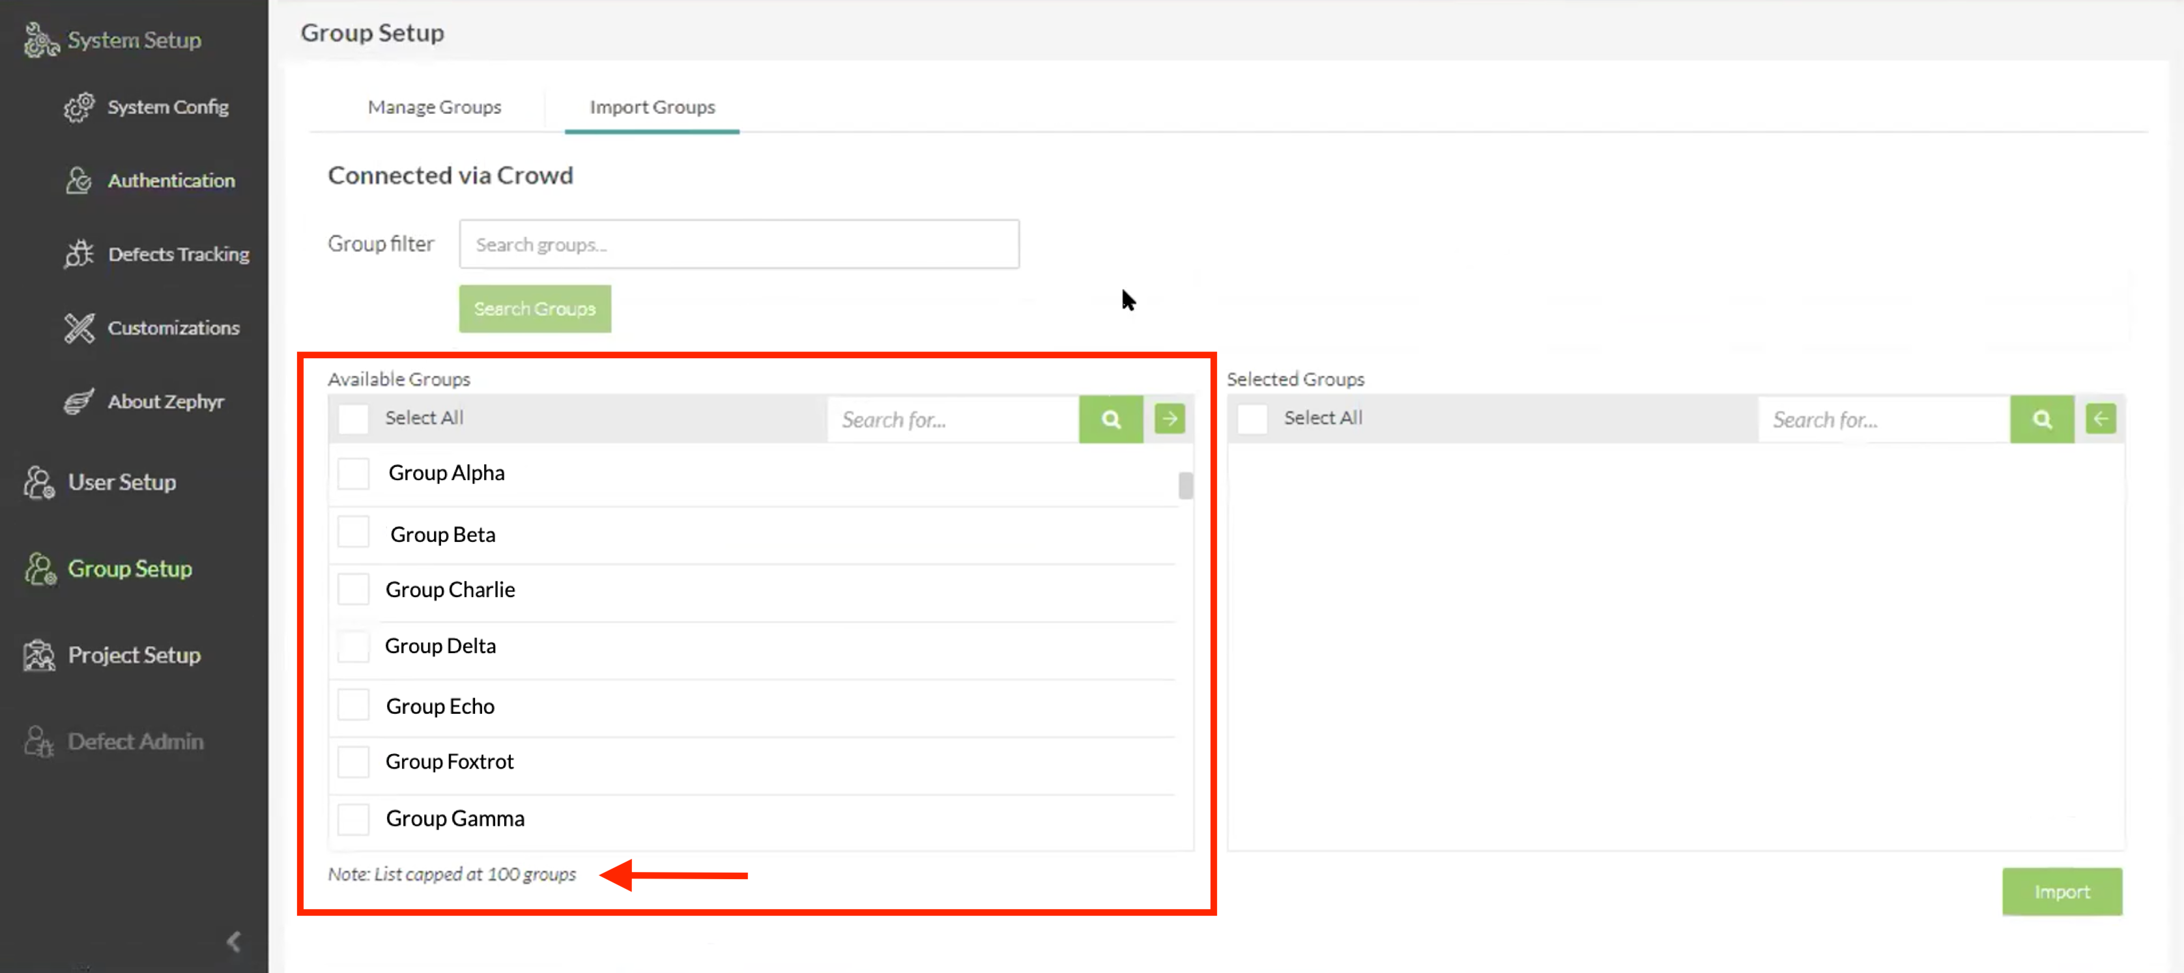
Task: Check the Group Gamma checkbox
Action: [x=354, y=819]
